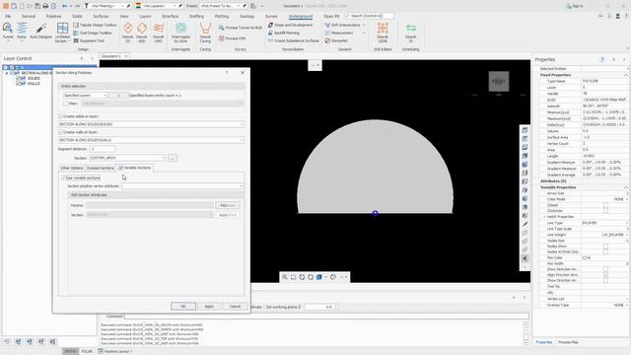The width and height of the screenshot is (631, 355).
Task: Toggle the Filter checkbox in dialog
Action: [66, 104]
